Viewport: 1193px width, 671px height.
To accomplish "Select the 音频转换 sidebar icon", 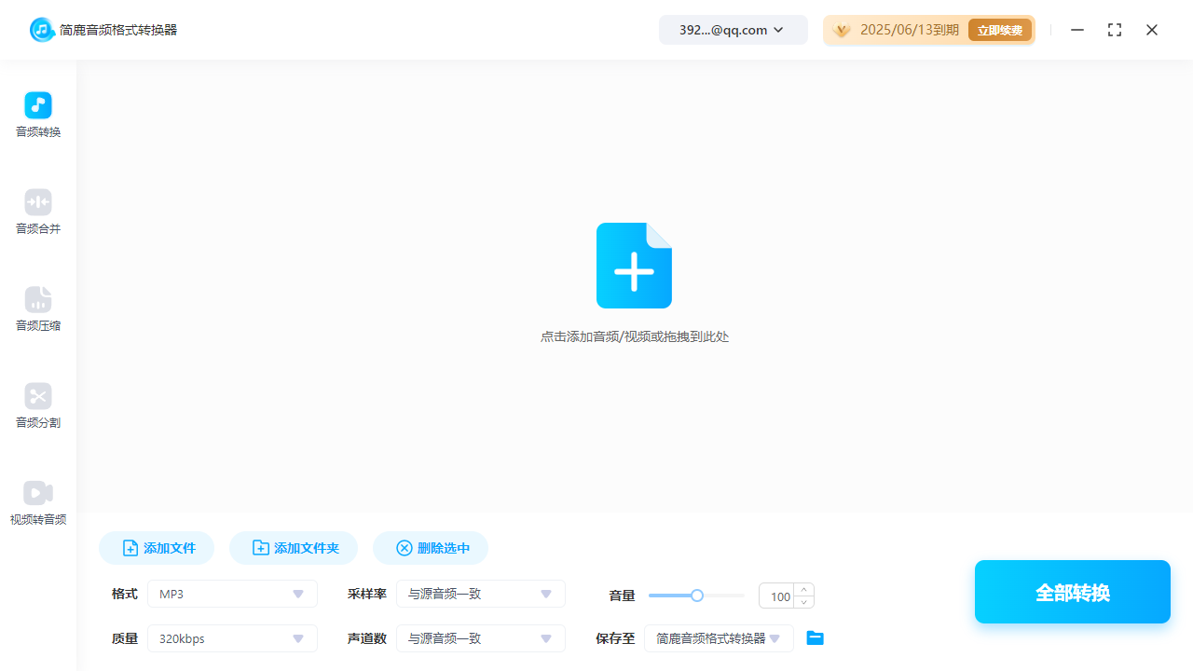I will coord(37,114).
